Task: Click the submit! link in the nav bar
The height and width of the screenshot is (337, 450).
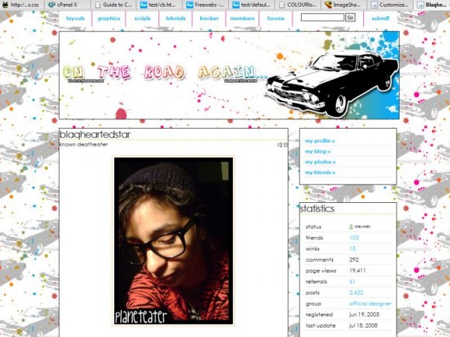Action: (x=380, y=19)
